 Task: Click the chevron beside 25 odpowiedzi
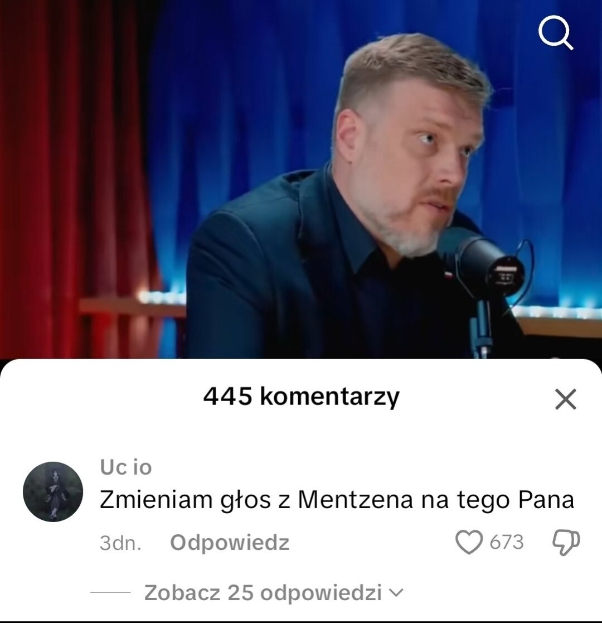coord(396,593)
